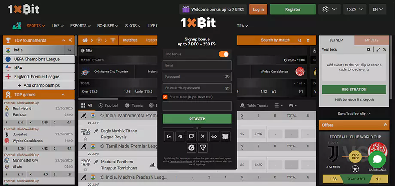Show re-entered password using the eye icon
The height and width of the screenshot is (186, 395).
[227, 88]
